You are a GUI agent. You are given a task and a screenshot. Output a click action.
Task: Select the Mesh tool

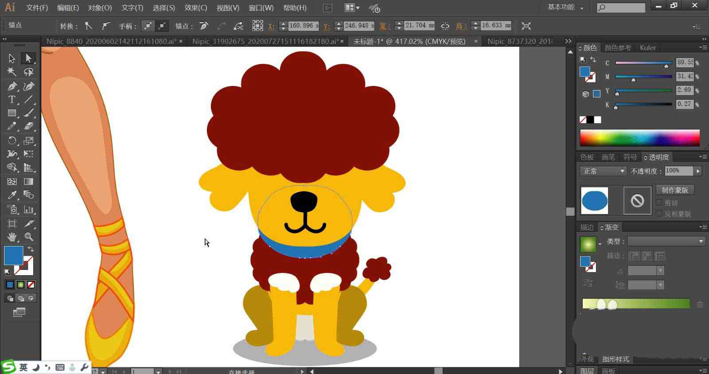click(x=12, y=182)
